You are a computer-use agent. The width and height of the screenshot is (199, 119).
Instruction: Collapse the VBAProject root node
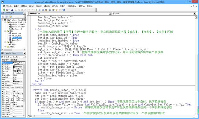click(x=2, y=20)
